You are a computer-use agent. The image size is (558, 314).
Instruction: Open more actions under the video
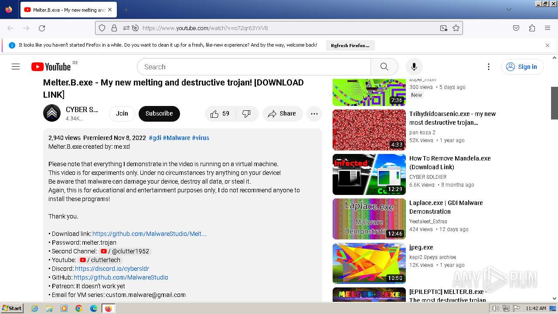pyautogui.click(x=314, y=113)
